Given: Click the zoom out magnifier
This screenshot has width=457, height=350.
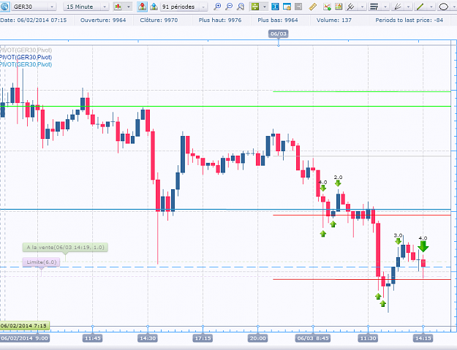Looking at the screenshot, I should (x=229, y=7).
